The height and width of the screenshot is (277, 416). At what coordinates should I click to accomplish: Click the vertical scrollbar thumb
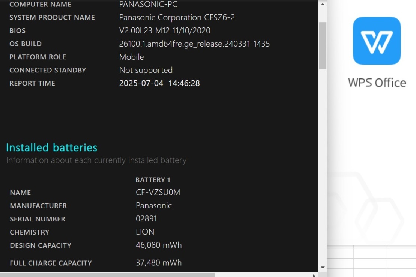coord(323,46)
